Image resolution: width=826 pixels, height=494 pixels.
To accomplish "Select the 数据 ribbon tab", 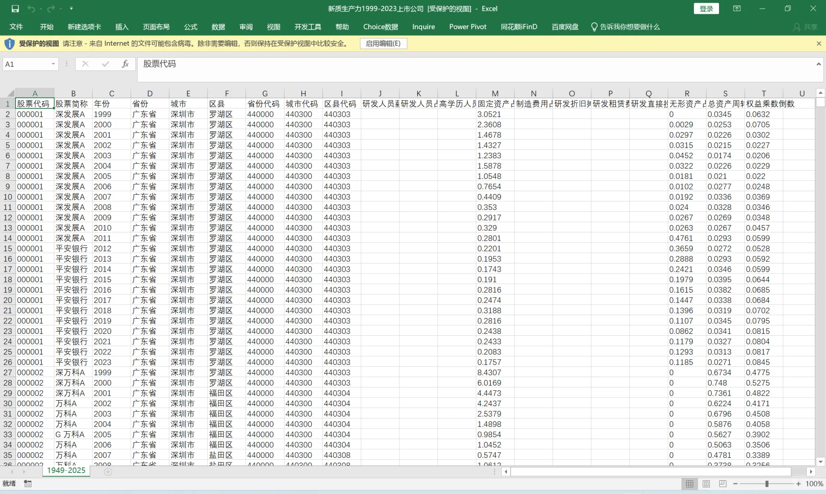I will [218, 27].
